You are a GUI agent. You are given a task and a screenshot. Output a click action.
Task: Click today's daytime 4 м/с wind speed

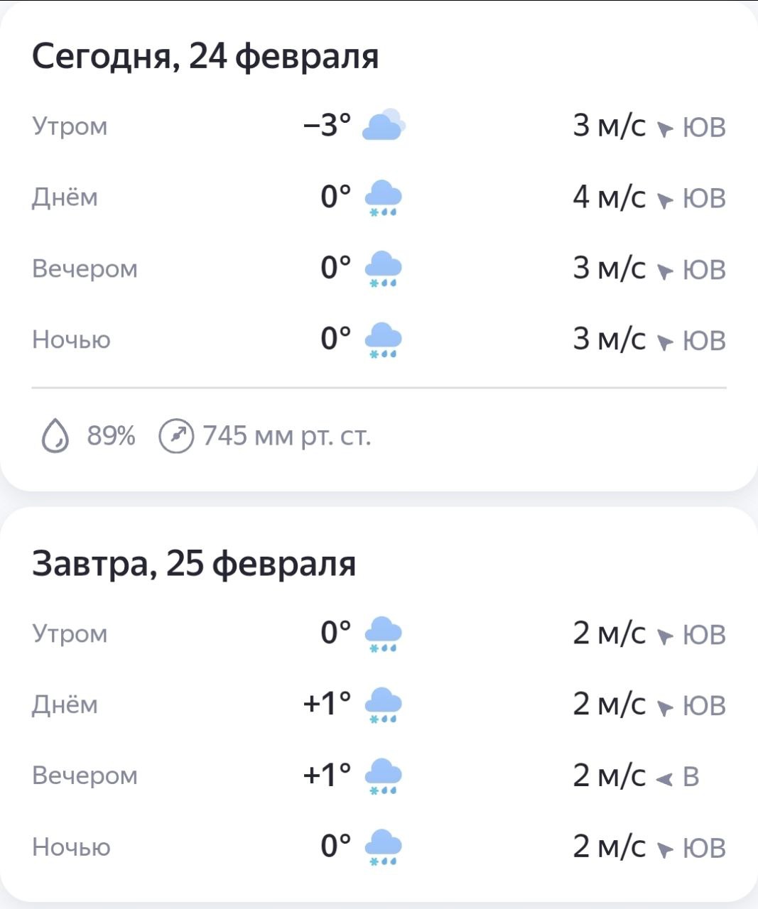tap(610, 197)
